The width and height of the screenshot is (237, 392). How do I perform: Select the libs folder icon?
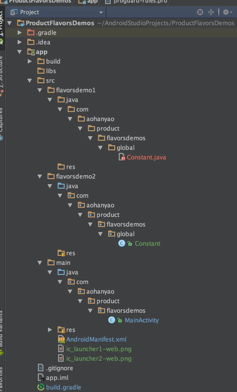(41, 71)
